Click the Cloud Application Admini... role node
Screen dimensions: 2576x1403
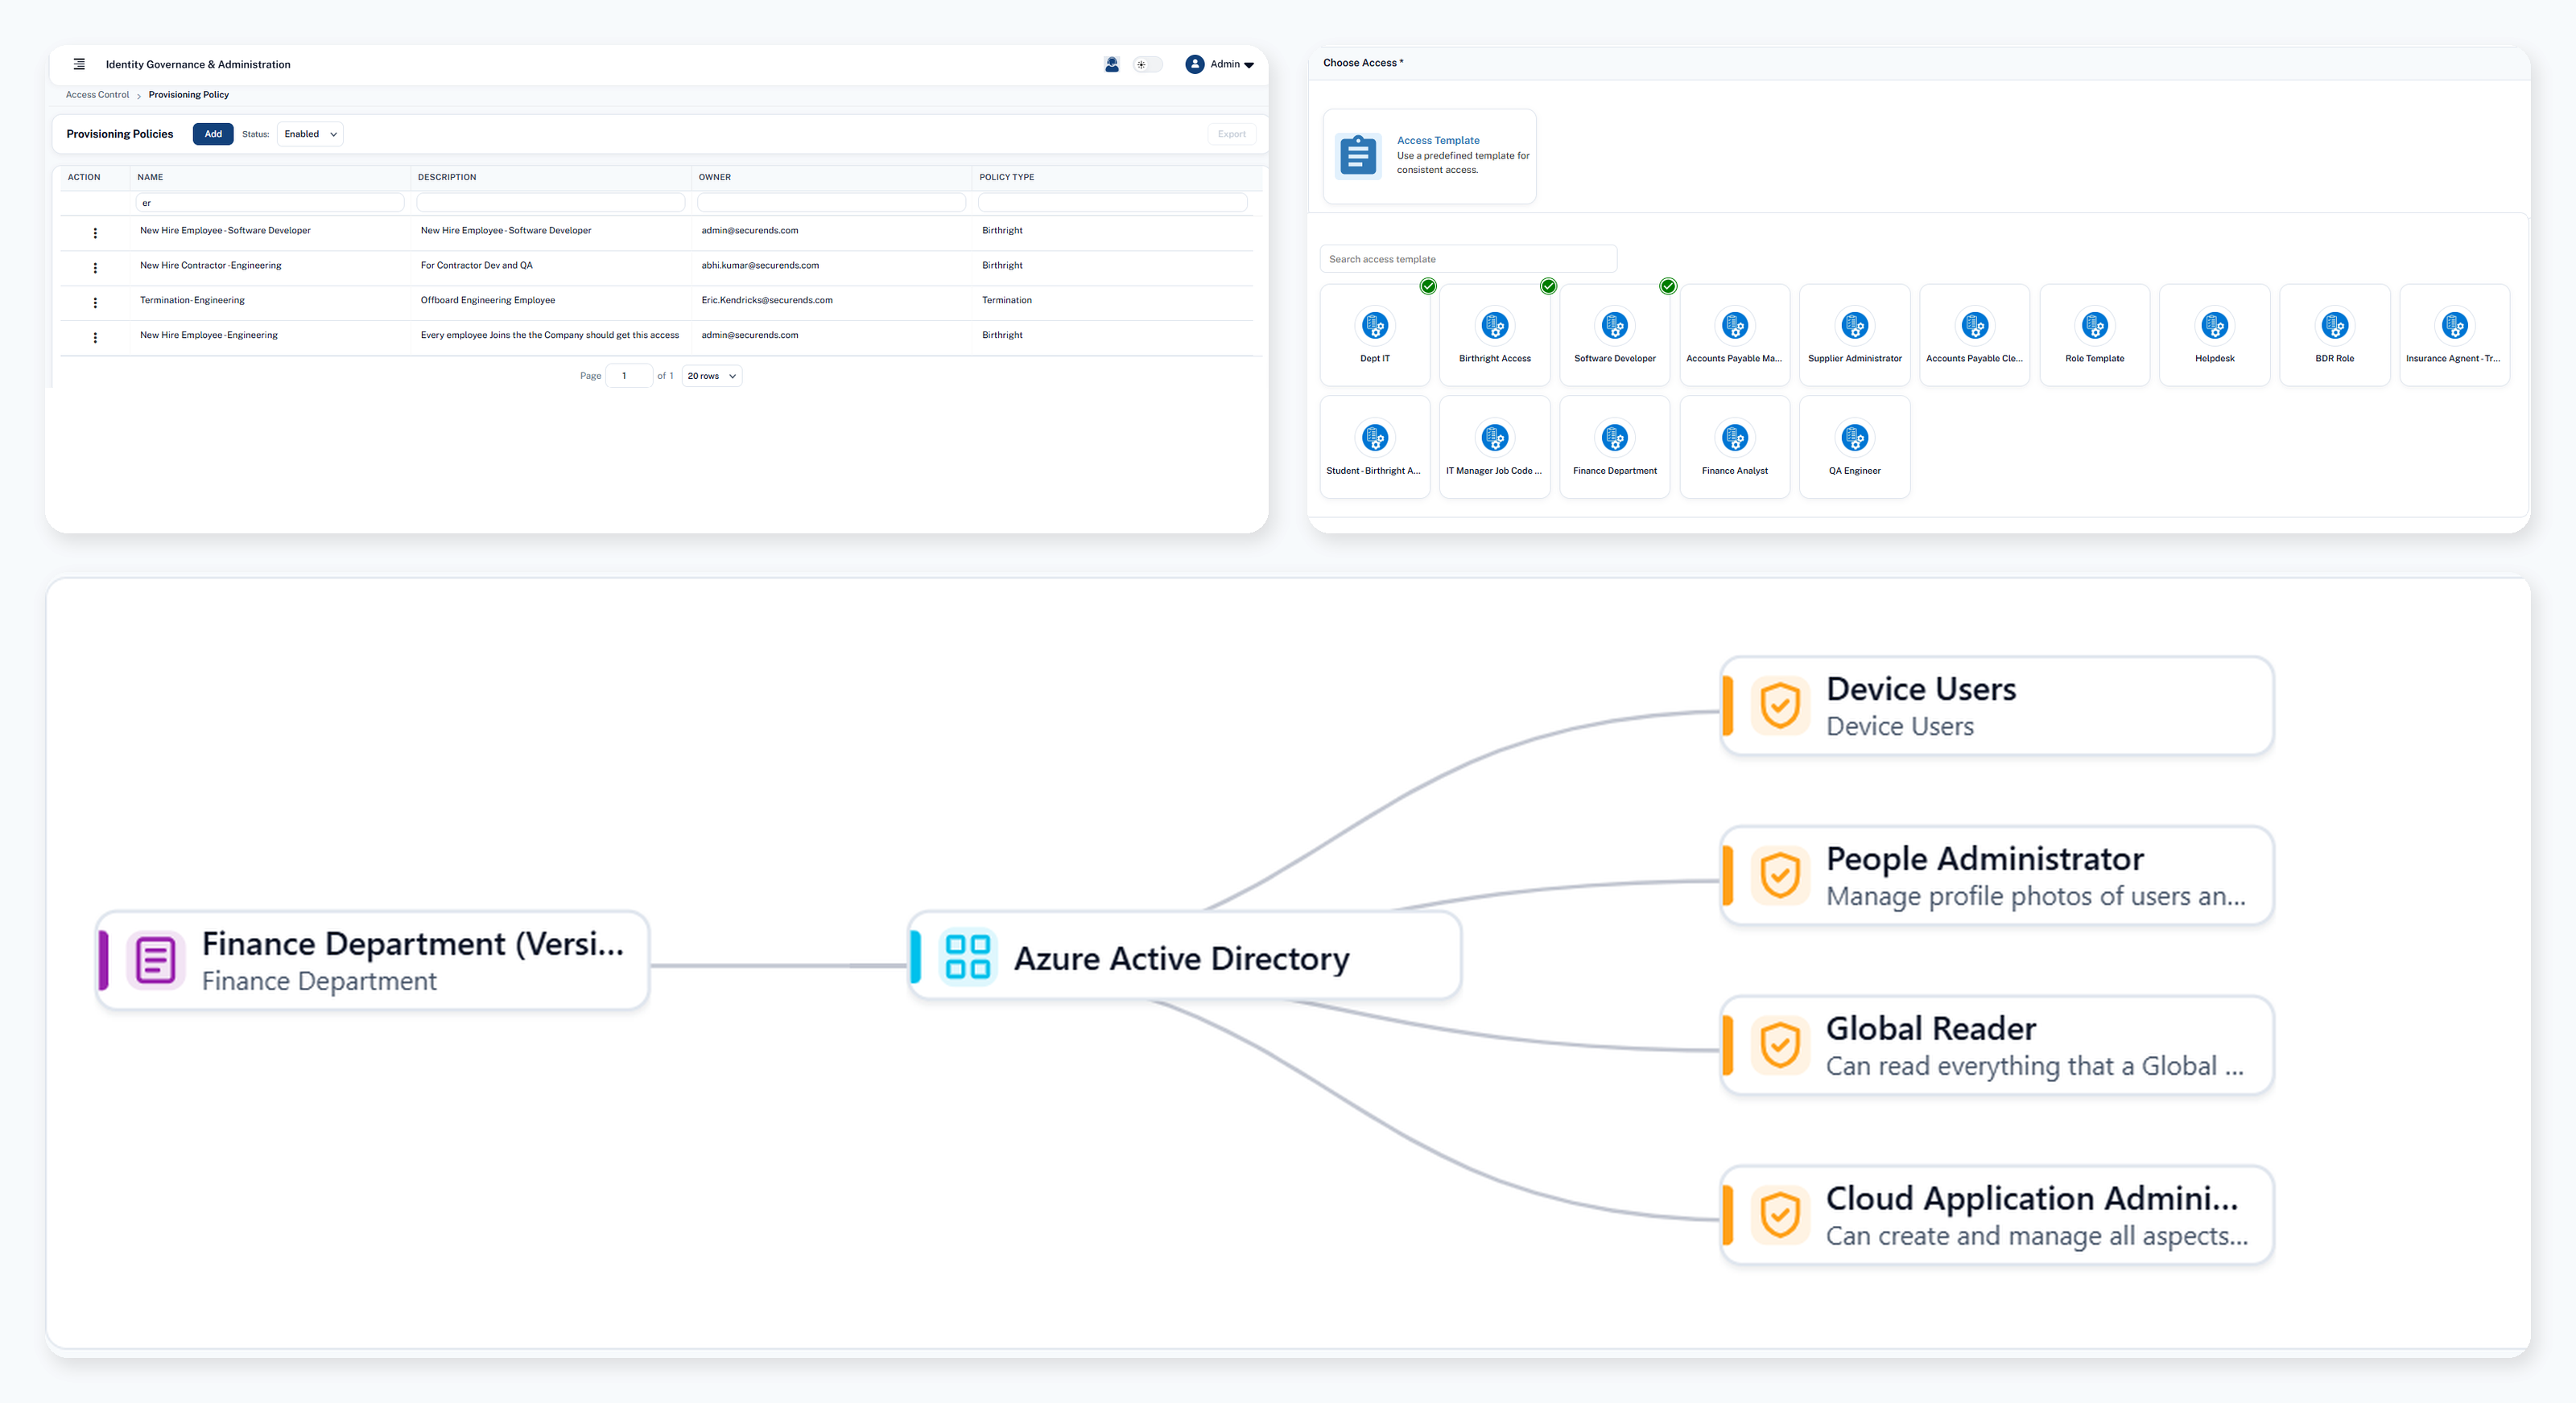tap(1997, 1215)
